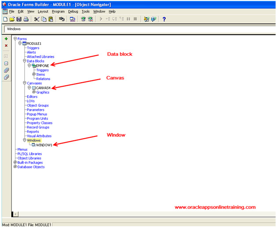The image size is (276, 228).
Task: Click the sidebar Collapse minus icon
Action: pos(6,63)
